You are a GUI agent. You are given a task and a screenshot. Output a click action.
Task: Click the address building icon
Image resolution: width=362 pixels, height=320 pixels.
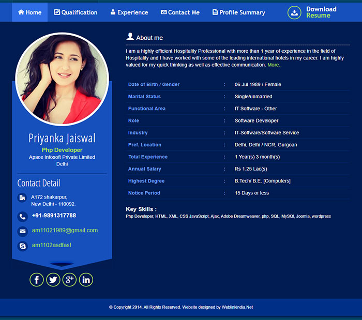22,197
